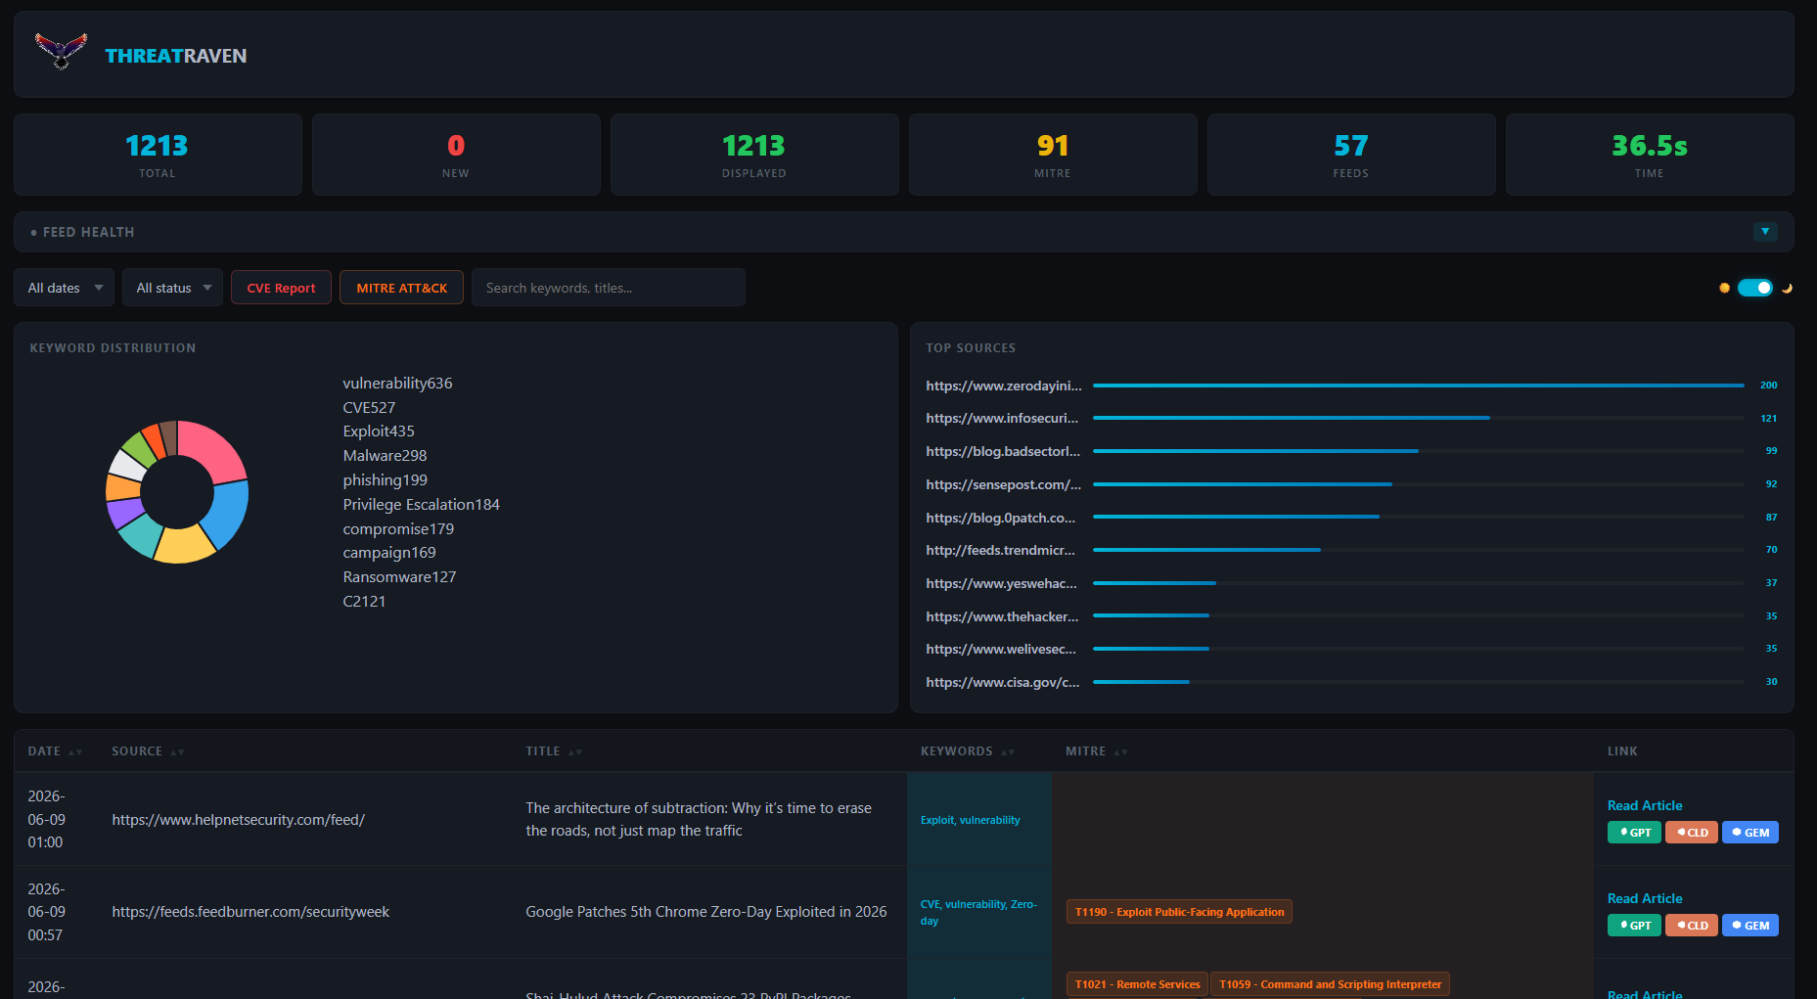This screenshot has height=999, width=1817.
Task: Click the C2121 legend entry
Action: click(x=364, y=602)
